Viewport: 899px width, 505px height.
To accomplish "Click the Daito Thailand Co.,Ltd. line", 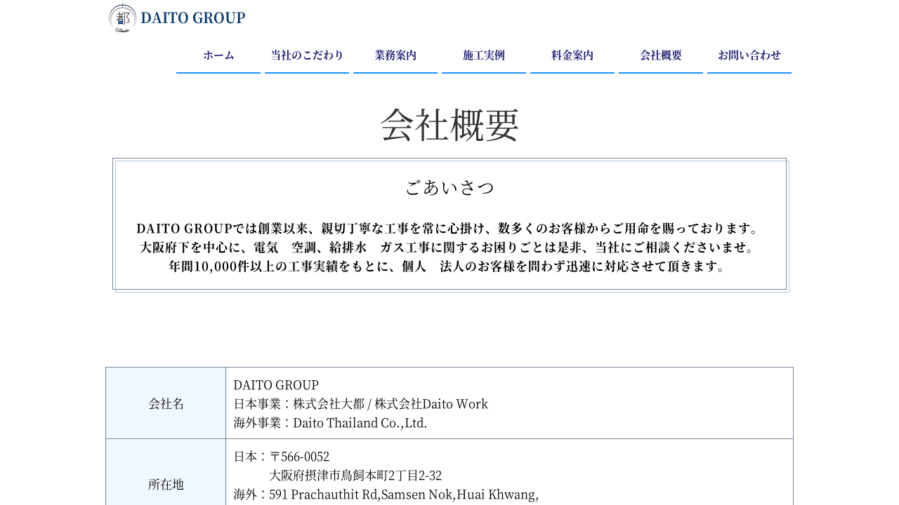I will pyautogui.click(x=330, y=423).
